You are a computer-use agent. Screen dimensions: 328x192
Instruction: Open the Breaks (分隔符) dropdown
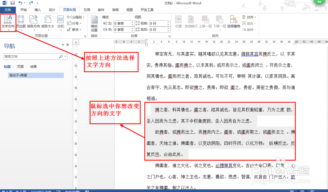pos(76,17)
